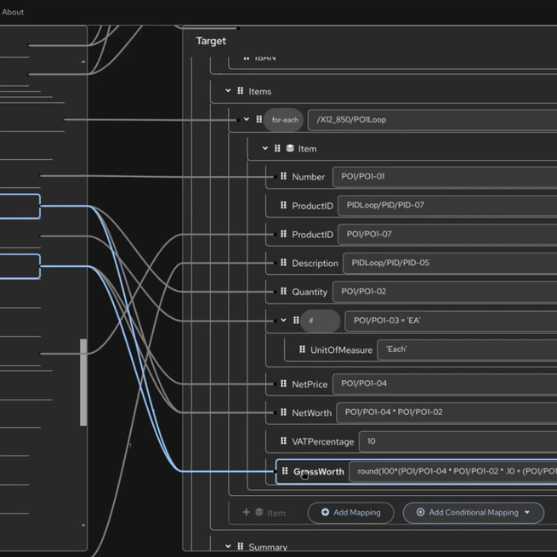Click the Add Mapping button
This screenshot has height=557, width=557.
coord(350,513)
